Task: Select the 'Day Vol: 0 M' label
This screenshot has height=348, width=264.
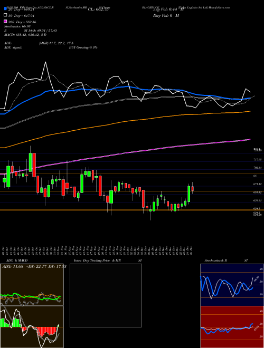Action: coord(166,15)
